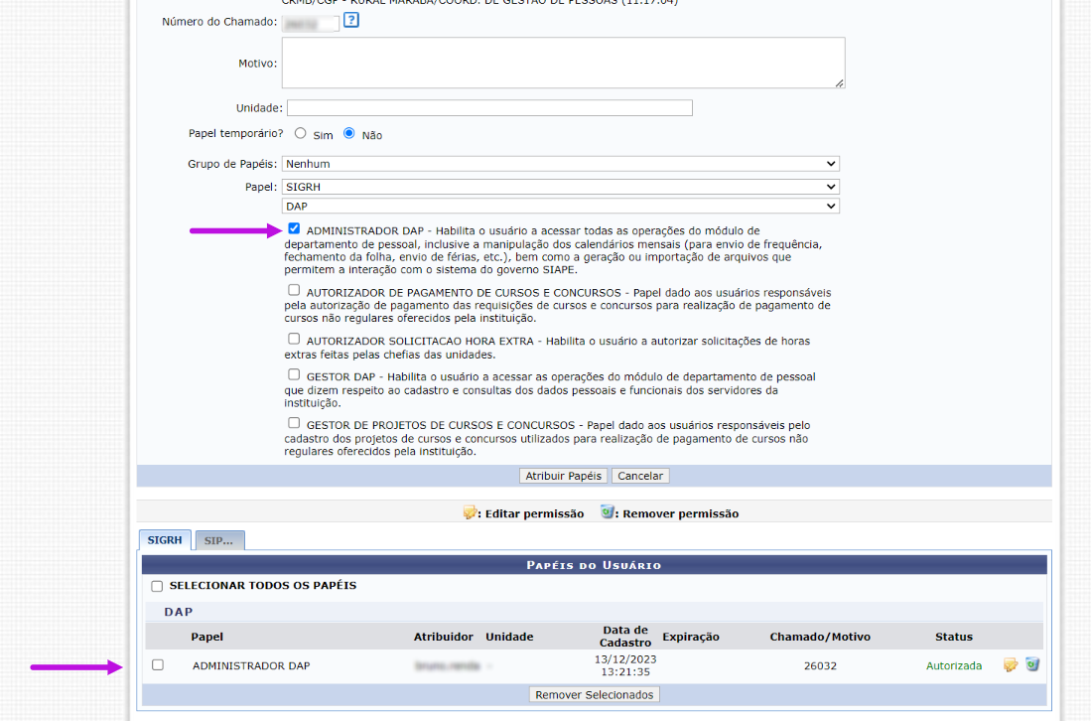Click the Editar permissão legend icon
This screenshot has height=721, width=1091.
tap(470, 512)
